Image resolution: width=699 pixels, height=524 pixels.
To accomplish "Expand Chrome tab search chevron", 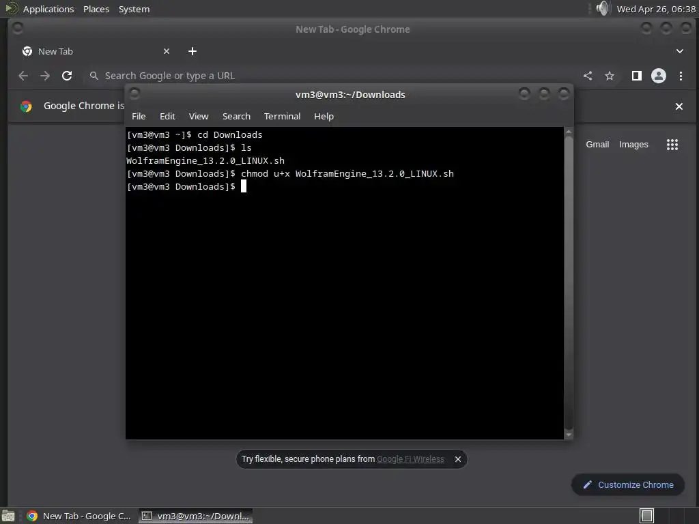I will pos(680,51).
